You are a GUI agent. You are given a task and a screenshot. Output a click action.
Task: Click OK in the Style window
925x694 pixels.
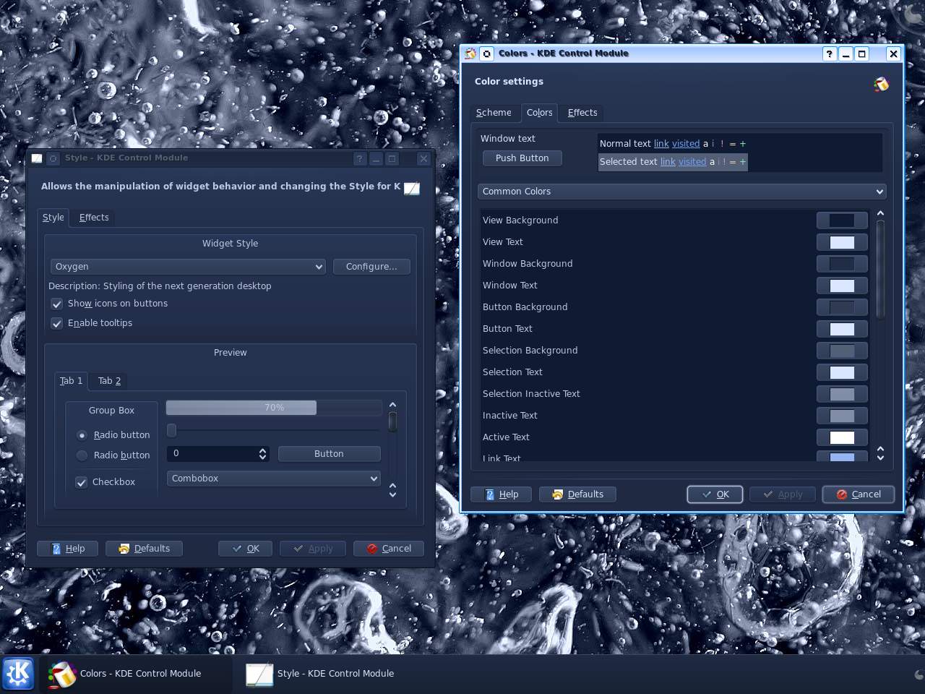245,549
